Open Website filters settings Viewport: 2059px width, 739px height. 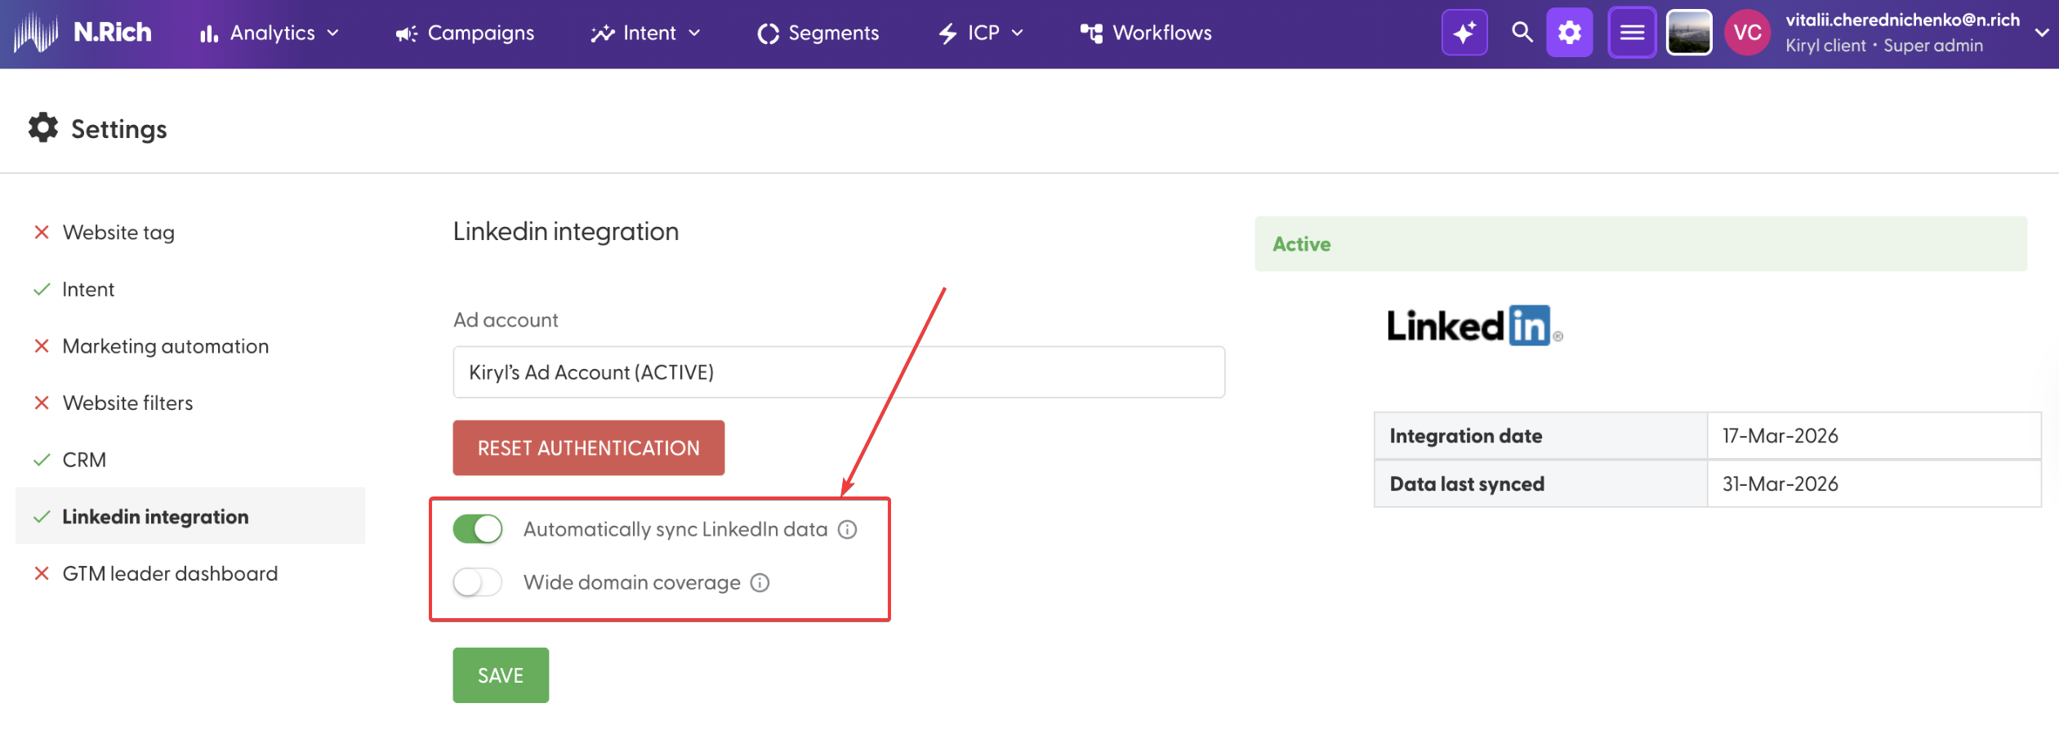[x=128, y=403]
